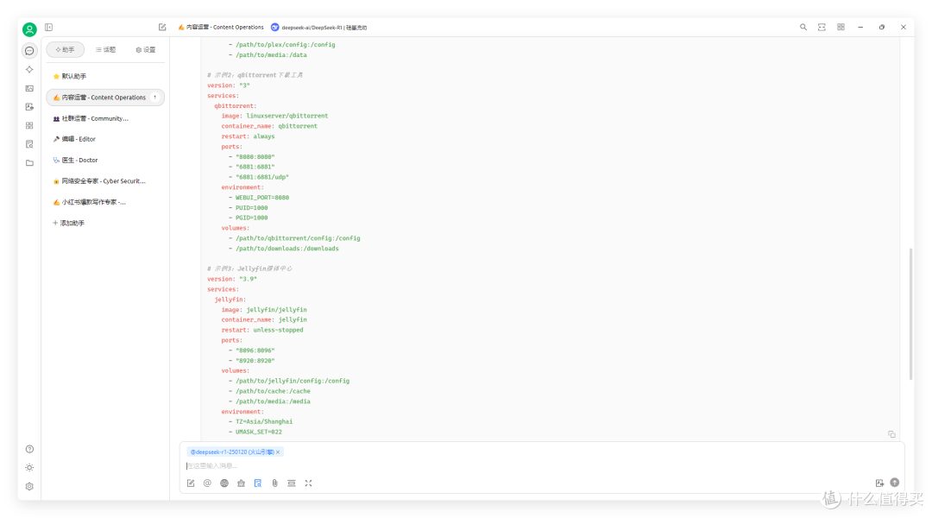Screen dimensions: 932x518
Task: Open the chat assistants view in sidebar
Action: coord(29,51)
